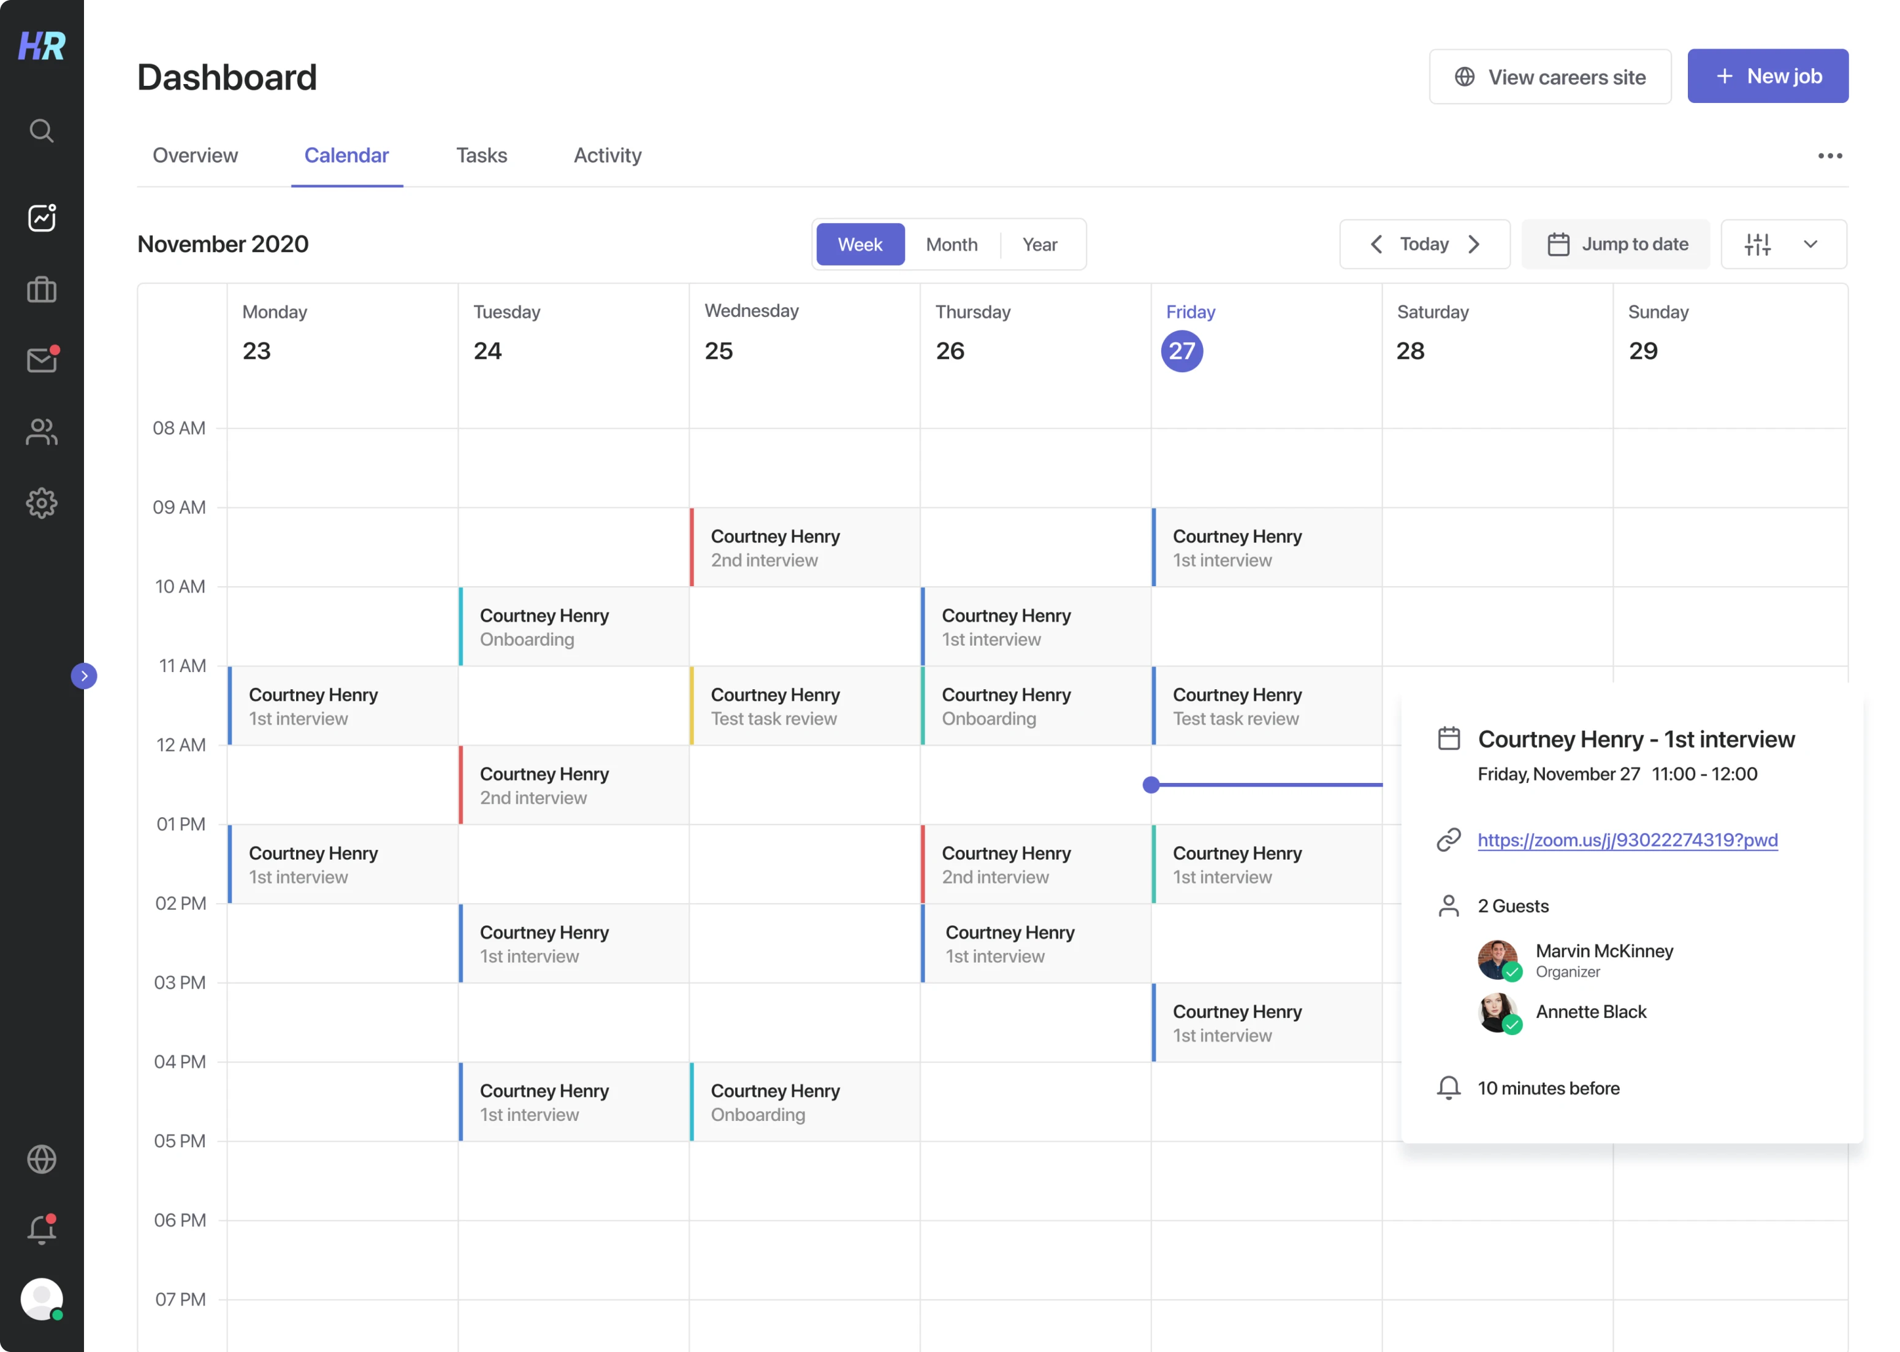Click the New job button

pos(1768,76)
